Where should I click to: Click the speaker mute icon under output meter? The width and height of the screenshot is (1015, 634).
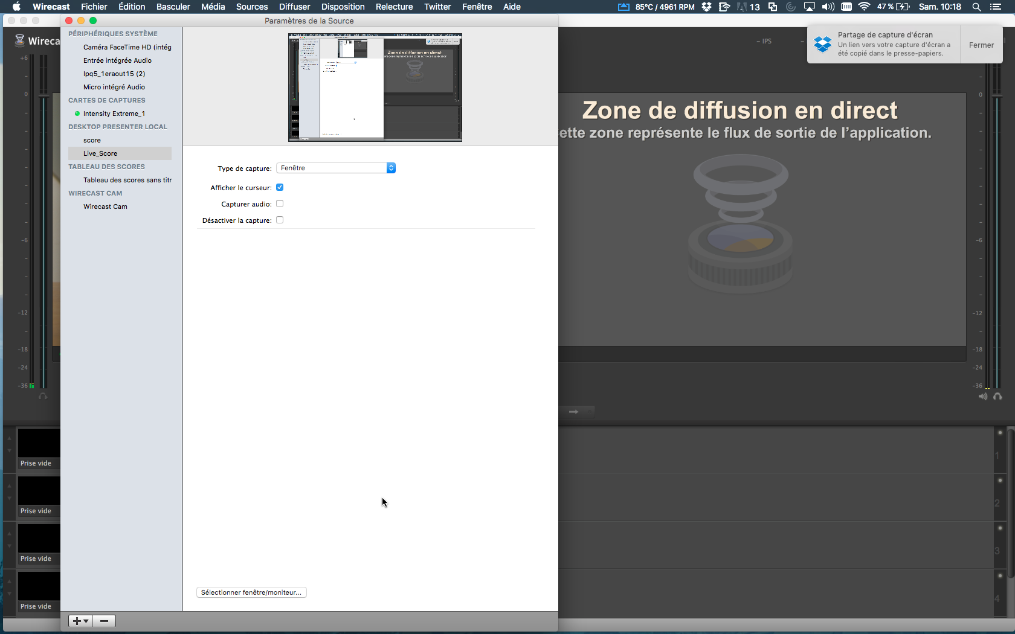982,397
